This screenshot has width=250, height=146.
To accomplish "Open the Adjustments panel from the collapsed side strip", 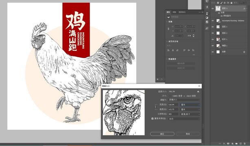I will (207, 17).
